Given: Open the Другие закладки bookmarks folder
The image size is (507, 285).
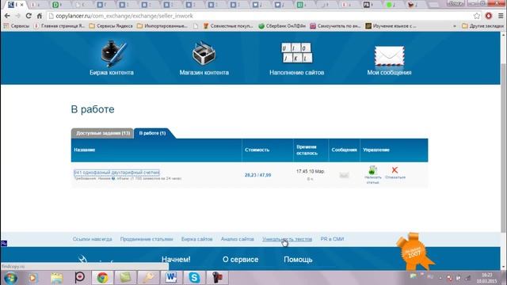Looking at the screenshot, I should [482, 26].
